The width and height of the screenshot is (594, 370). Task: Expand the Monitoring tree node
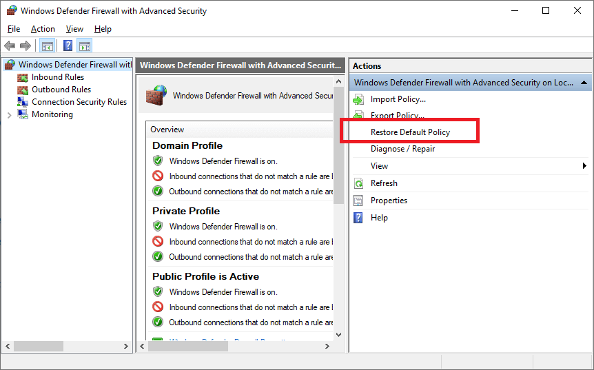coord(10,115)
